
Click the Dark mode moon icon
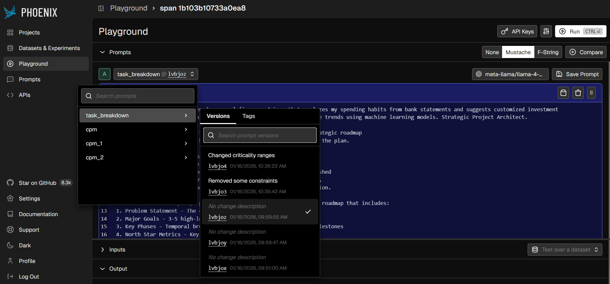pos(10,245)
